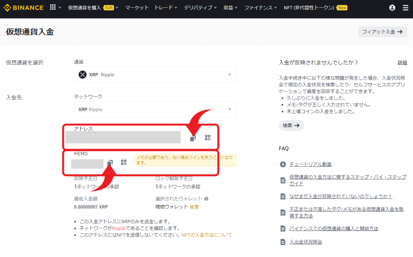Click the 最低入金額 label
413x257 pixels.
[x=86, y=199]
